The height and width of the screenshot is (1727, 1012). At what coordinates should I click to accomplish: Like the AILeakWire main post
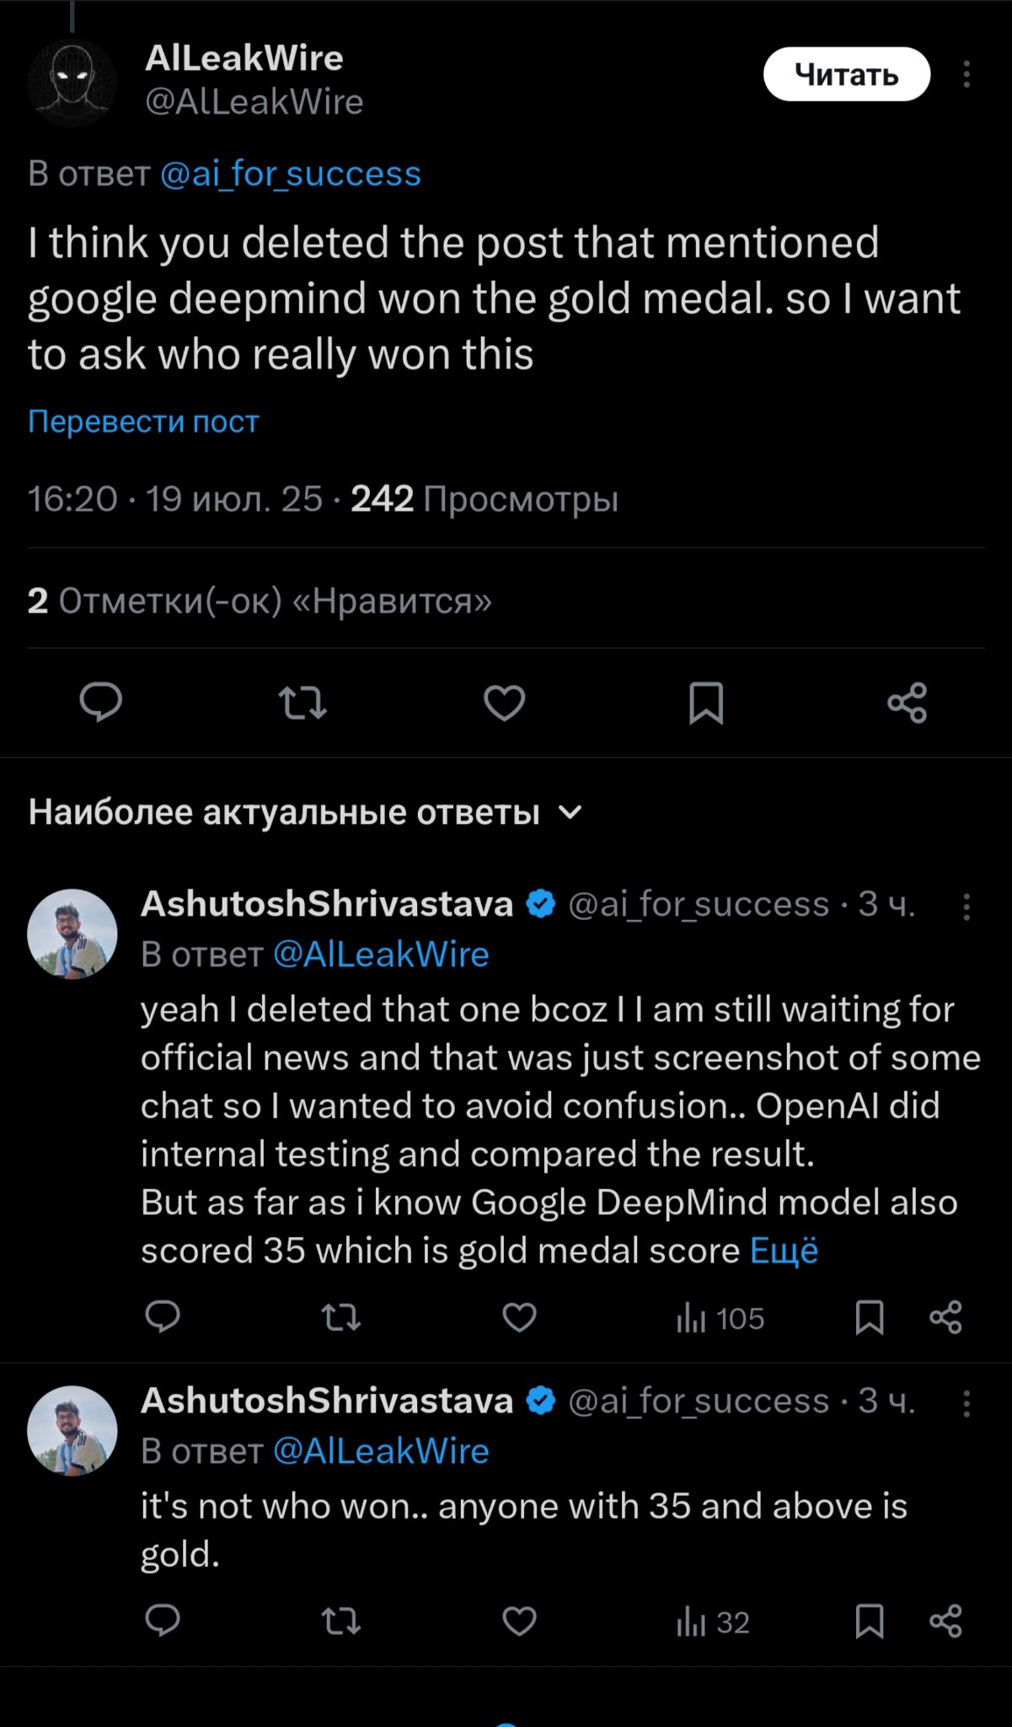504,702
